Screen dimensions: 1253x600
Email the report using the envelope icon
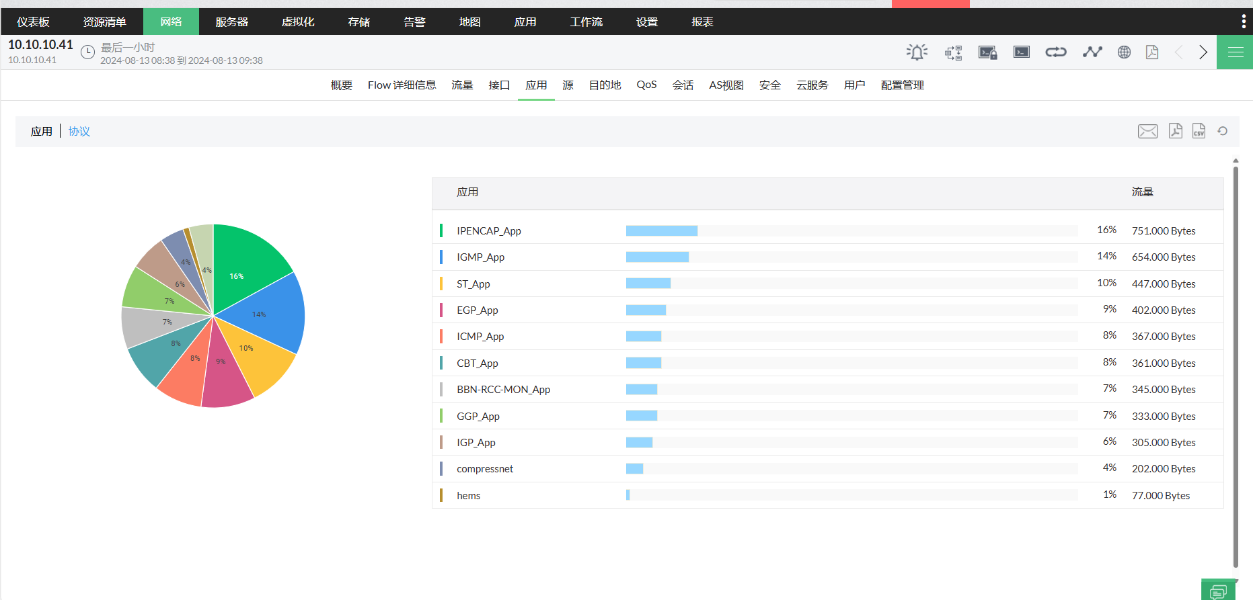[x=1147, y=131]
